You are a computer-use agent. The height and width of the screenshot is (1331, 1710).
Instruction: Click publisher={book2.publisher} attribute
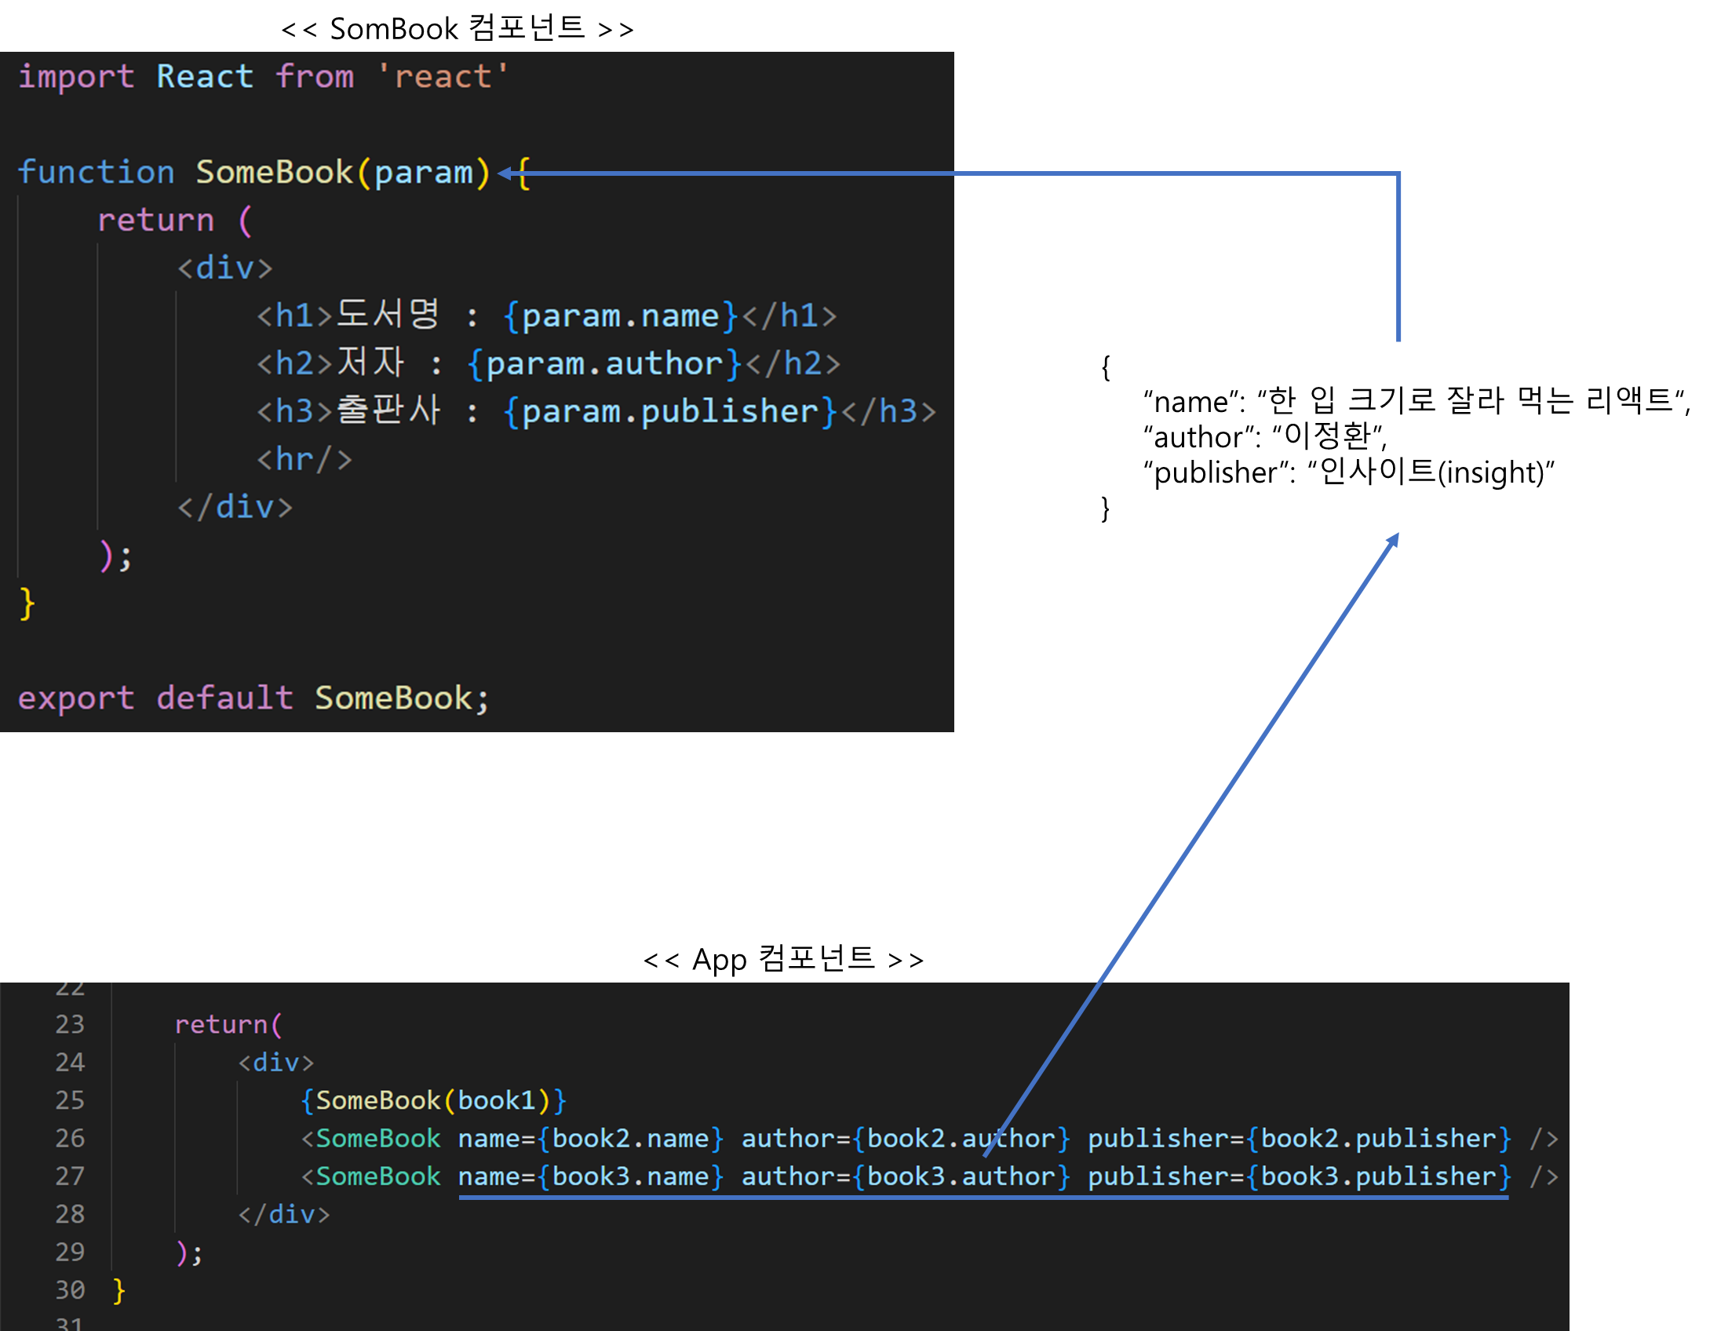tap(1299, 1139)
